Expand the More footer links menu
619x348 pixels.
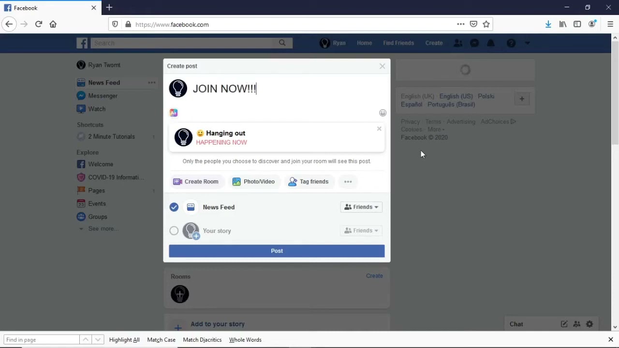point(436,130)
